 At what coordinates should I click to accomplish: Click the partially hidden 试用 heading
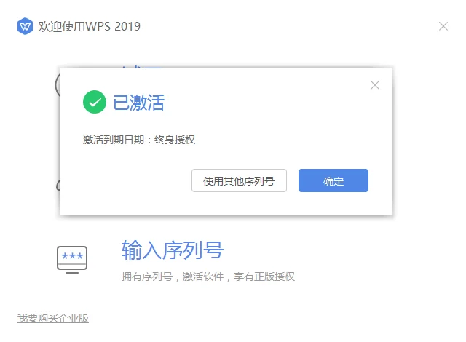tap(141, 68)
